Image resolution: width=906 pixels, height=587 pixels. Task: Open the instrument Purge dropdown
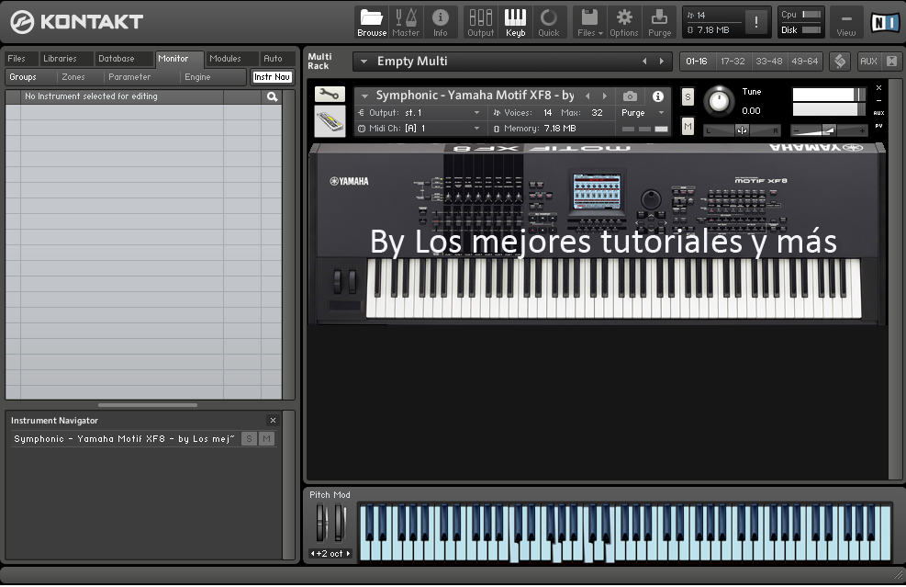tap(642, 113)
